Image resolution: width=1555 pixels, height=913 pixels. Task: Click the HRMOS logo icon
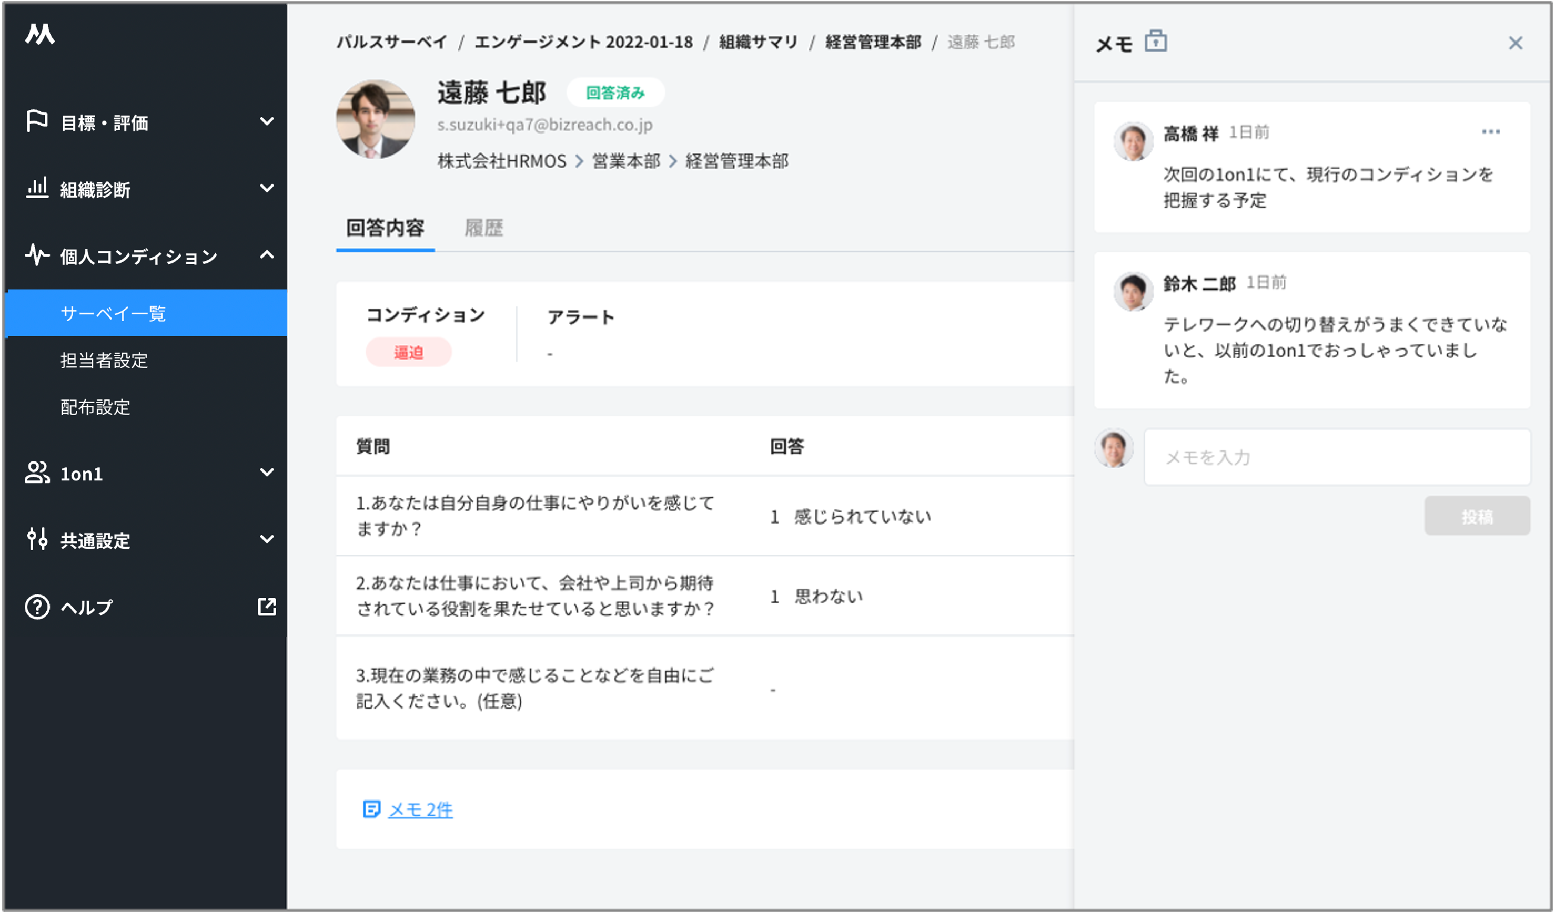pyautogui.click(x=40, y=34)
